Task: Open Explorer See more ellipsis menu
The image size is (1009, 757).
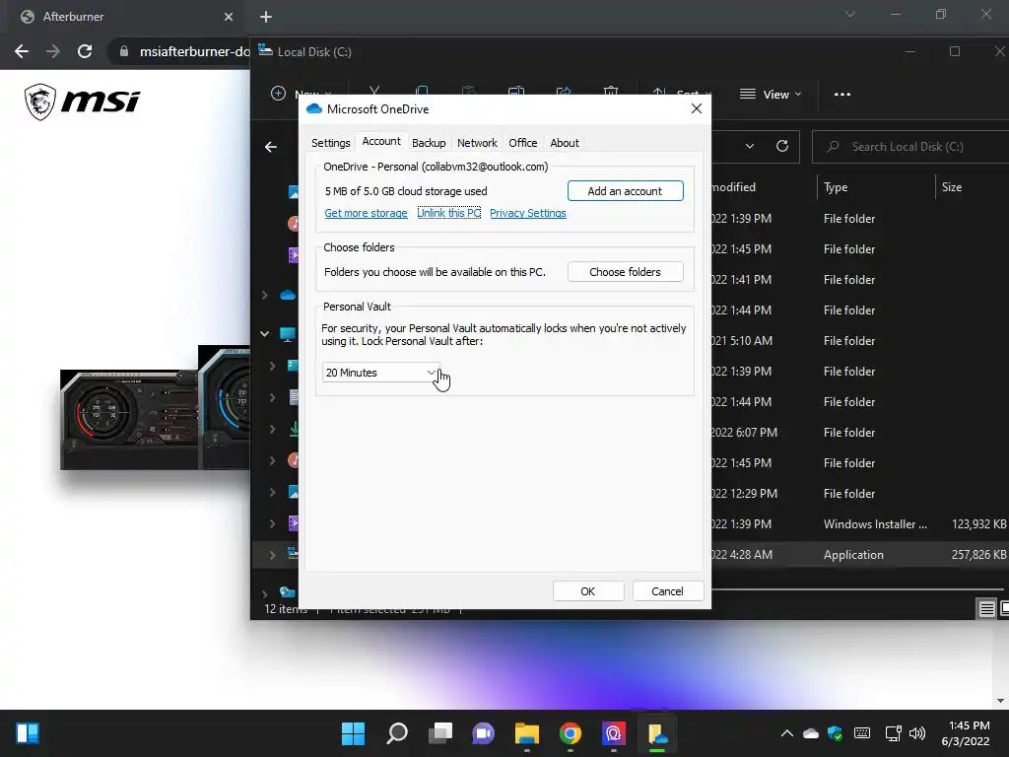Action: 841,94
